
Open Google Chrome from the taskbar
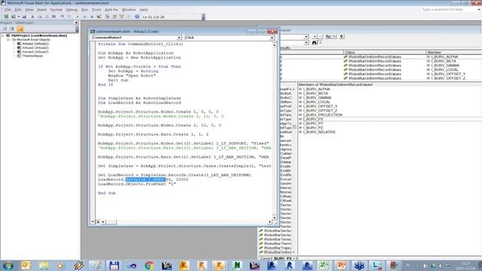(149, 266)
